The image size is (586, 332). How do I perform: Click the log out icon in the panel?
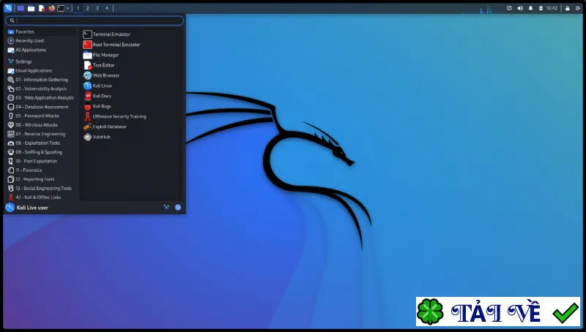click(578, 8)
